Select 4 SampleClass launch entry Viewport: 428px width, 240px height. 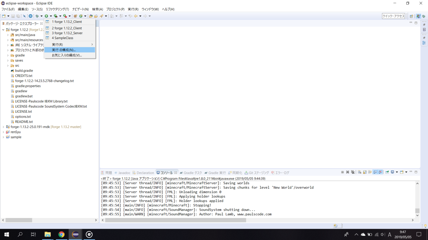tap(70, 38)
